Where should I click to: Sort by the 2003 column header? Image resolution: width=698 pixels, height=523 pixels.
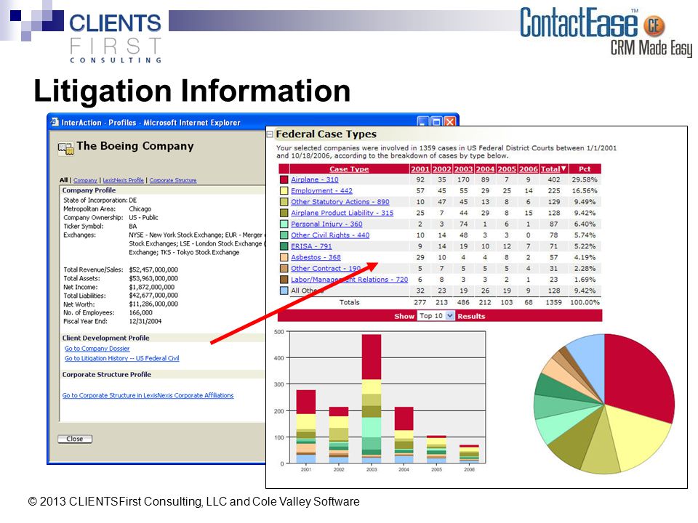463,169
